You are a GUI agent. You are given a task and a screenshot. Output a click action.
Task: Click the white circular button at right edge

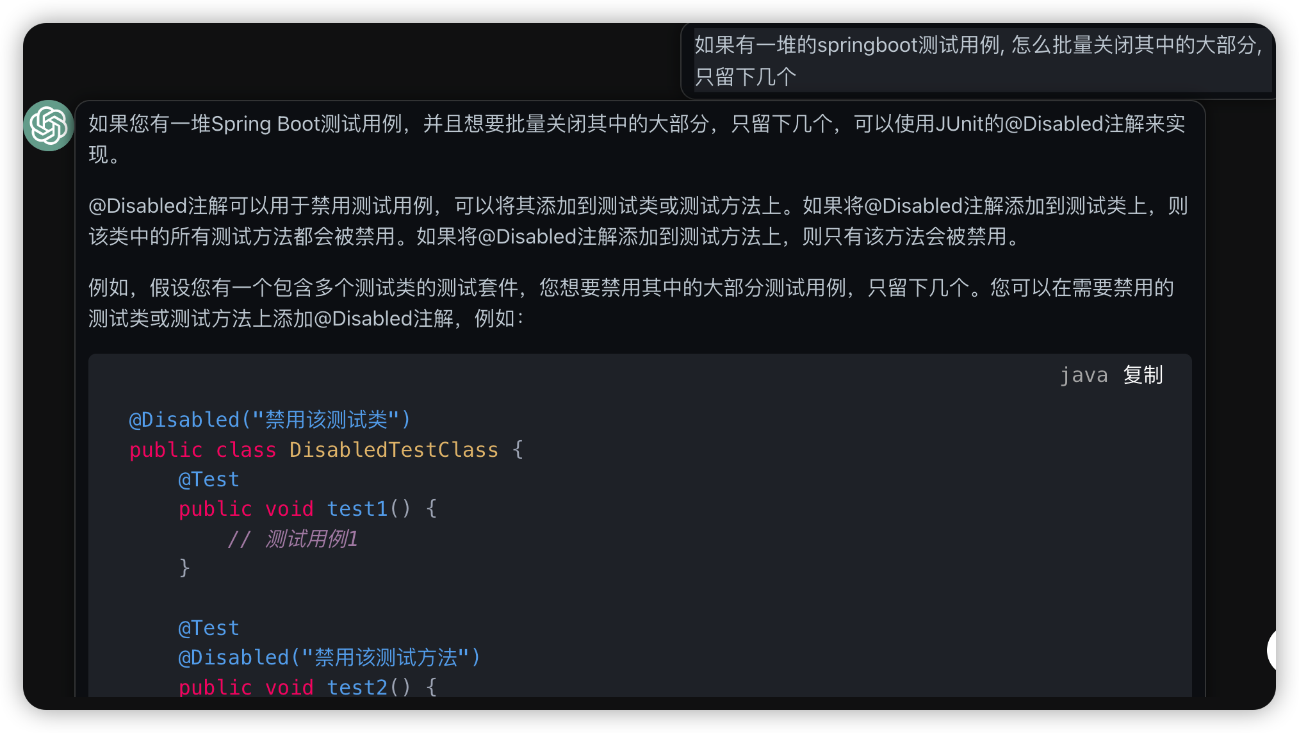(1272, 650)
